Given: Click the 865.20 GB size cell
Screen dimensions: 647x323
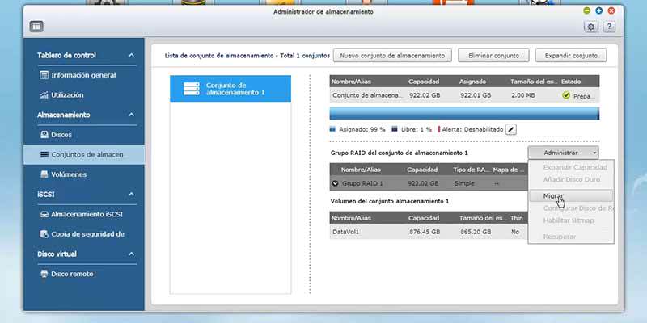Looking at the screenshot, I should pyautogui.click(x=476, y=232).
